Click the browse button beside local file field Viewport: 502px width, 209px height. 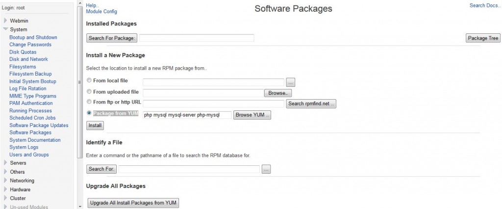290,82
